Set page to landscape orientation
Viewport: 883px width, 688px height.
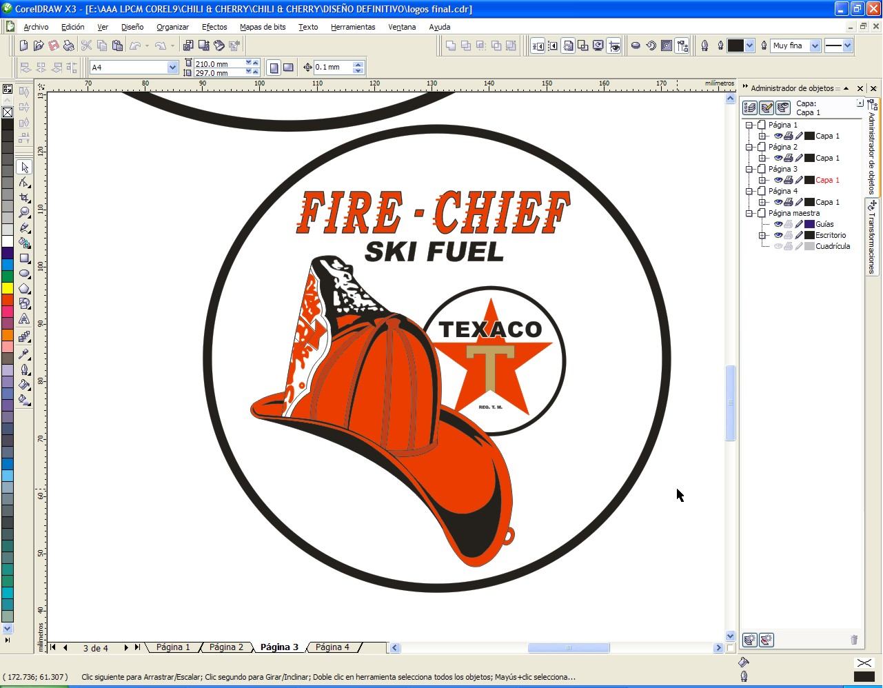(x=288, y=68)
